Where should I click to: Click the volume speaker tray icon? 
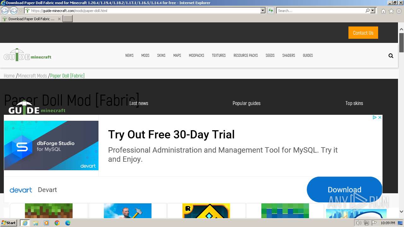(359, 223)
